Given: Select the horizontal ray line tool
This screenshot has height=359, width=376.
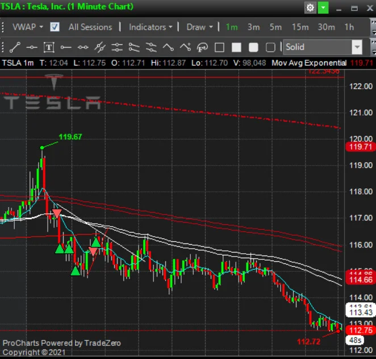Looking at the screenshot, I should (x=66, y=47).
